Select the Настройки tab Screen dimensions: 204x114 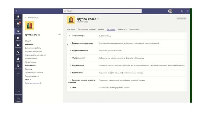click(111, 29)
